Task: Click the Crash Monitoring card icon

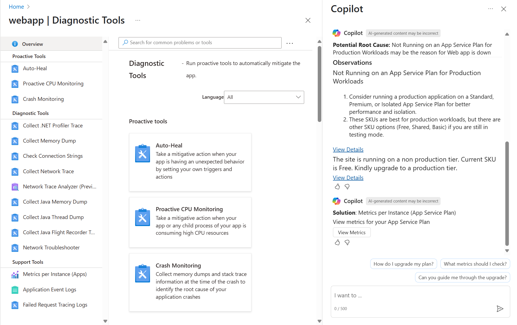Action: point(142,273)
